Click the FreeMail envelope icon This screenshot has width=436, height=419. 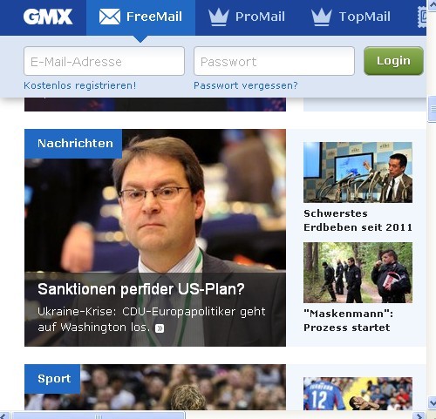coord(110,17)
